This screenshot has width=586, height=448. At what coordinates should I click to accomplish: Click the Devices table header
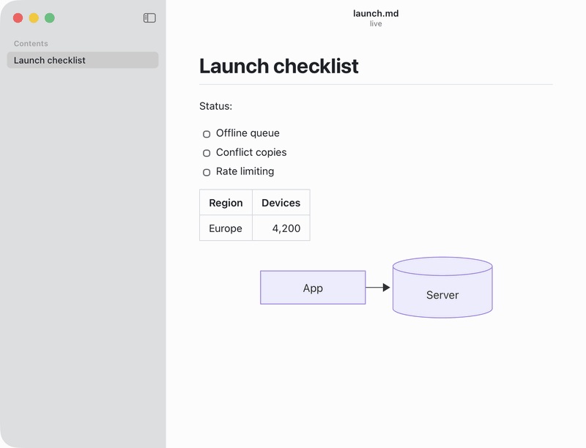click(281, 203)
